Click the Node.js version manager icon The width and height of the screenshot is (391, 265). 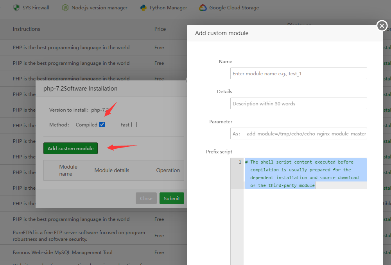point(65,8)
